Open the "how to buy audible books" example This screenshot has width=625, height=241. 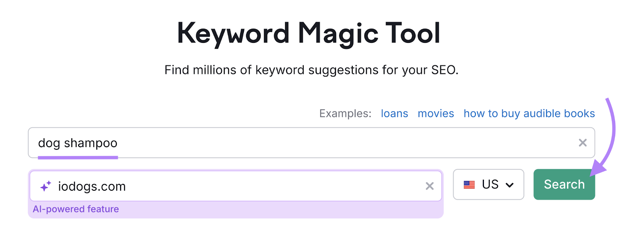point(529,113)
